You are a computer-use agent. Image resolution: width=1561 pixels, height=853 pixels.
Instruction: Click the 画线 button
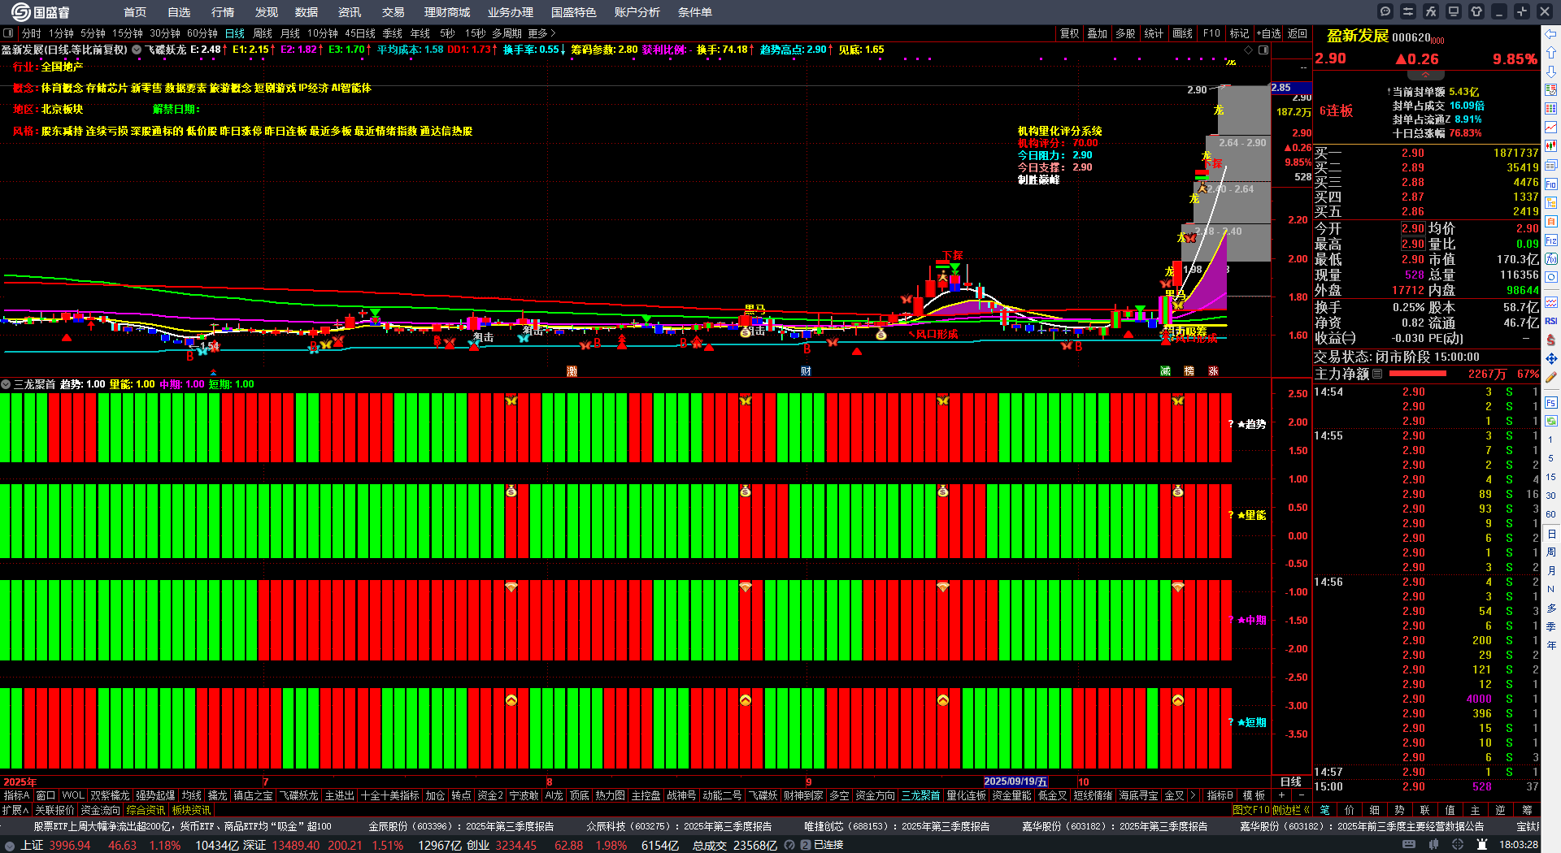coord(1183,33)
